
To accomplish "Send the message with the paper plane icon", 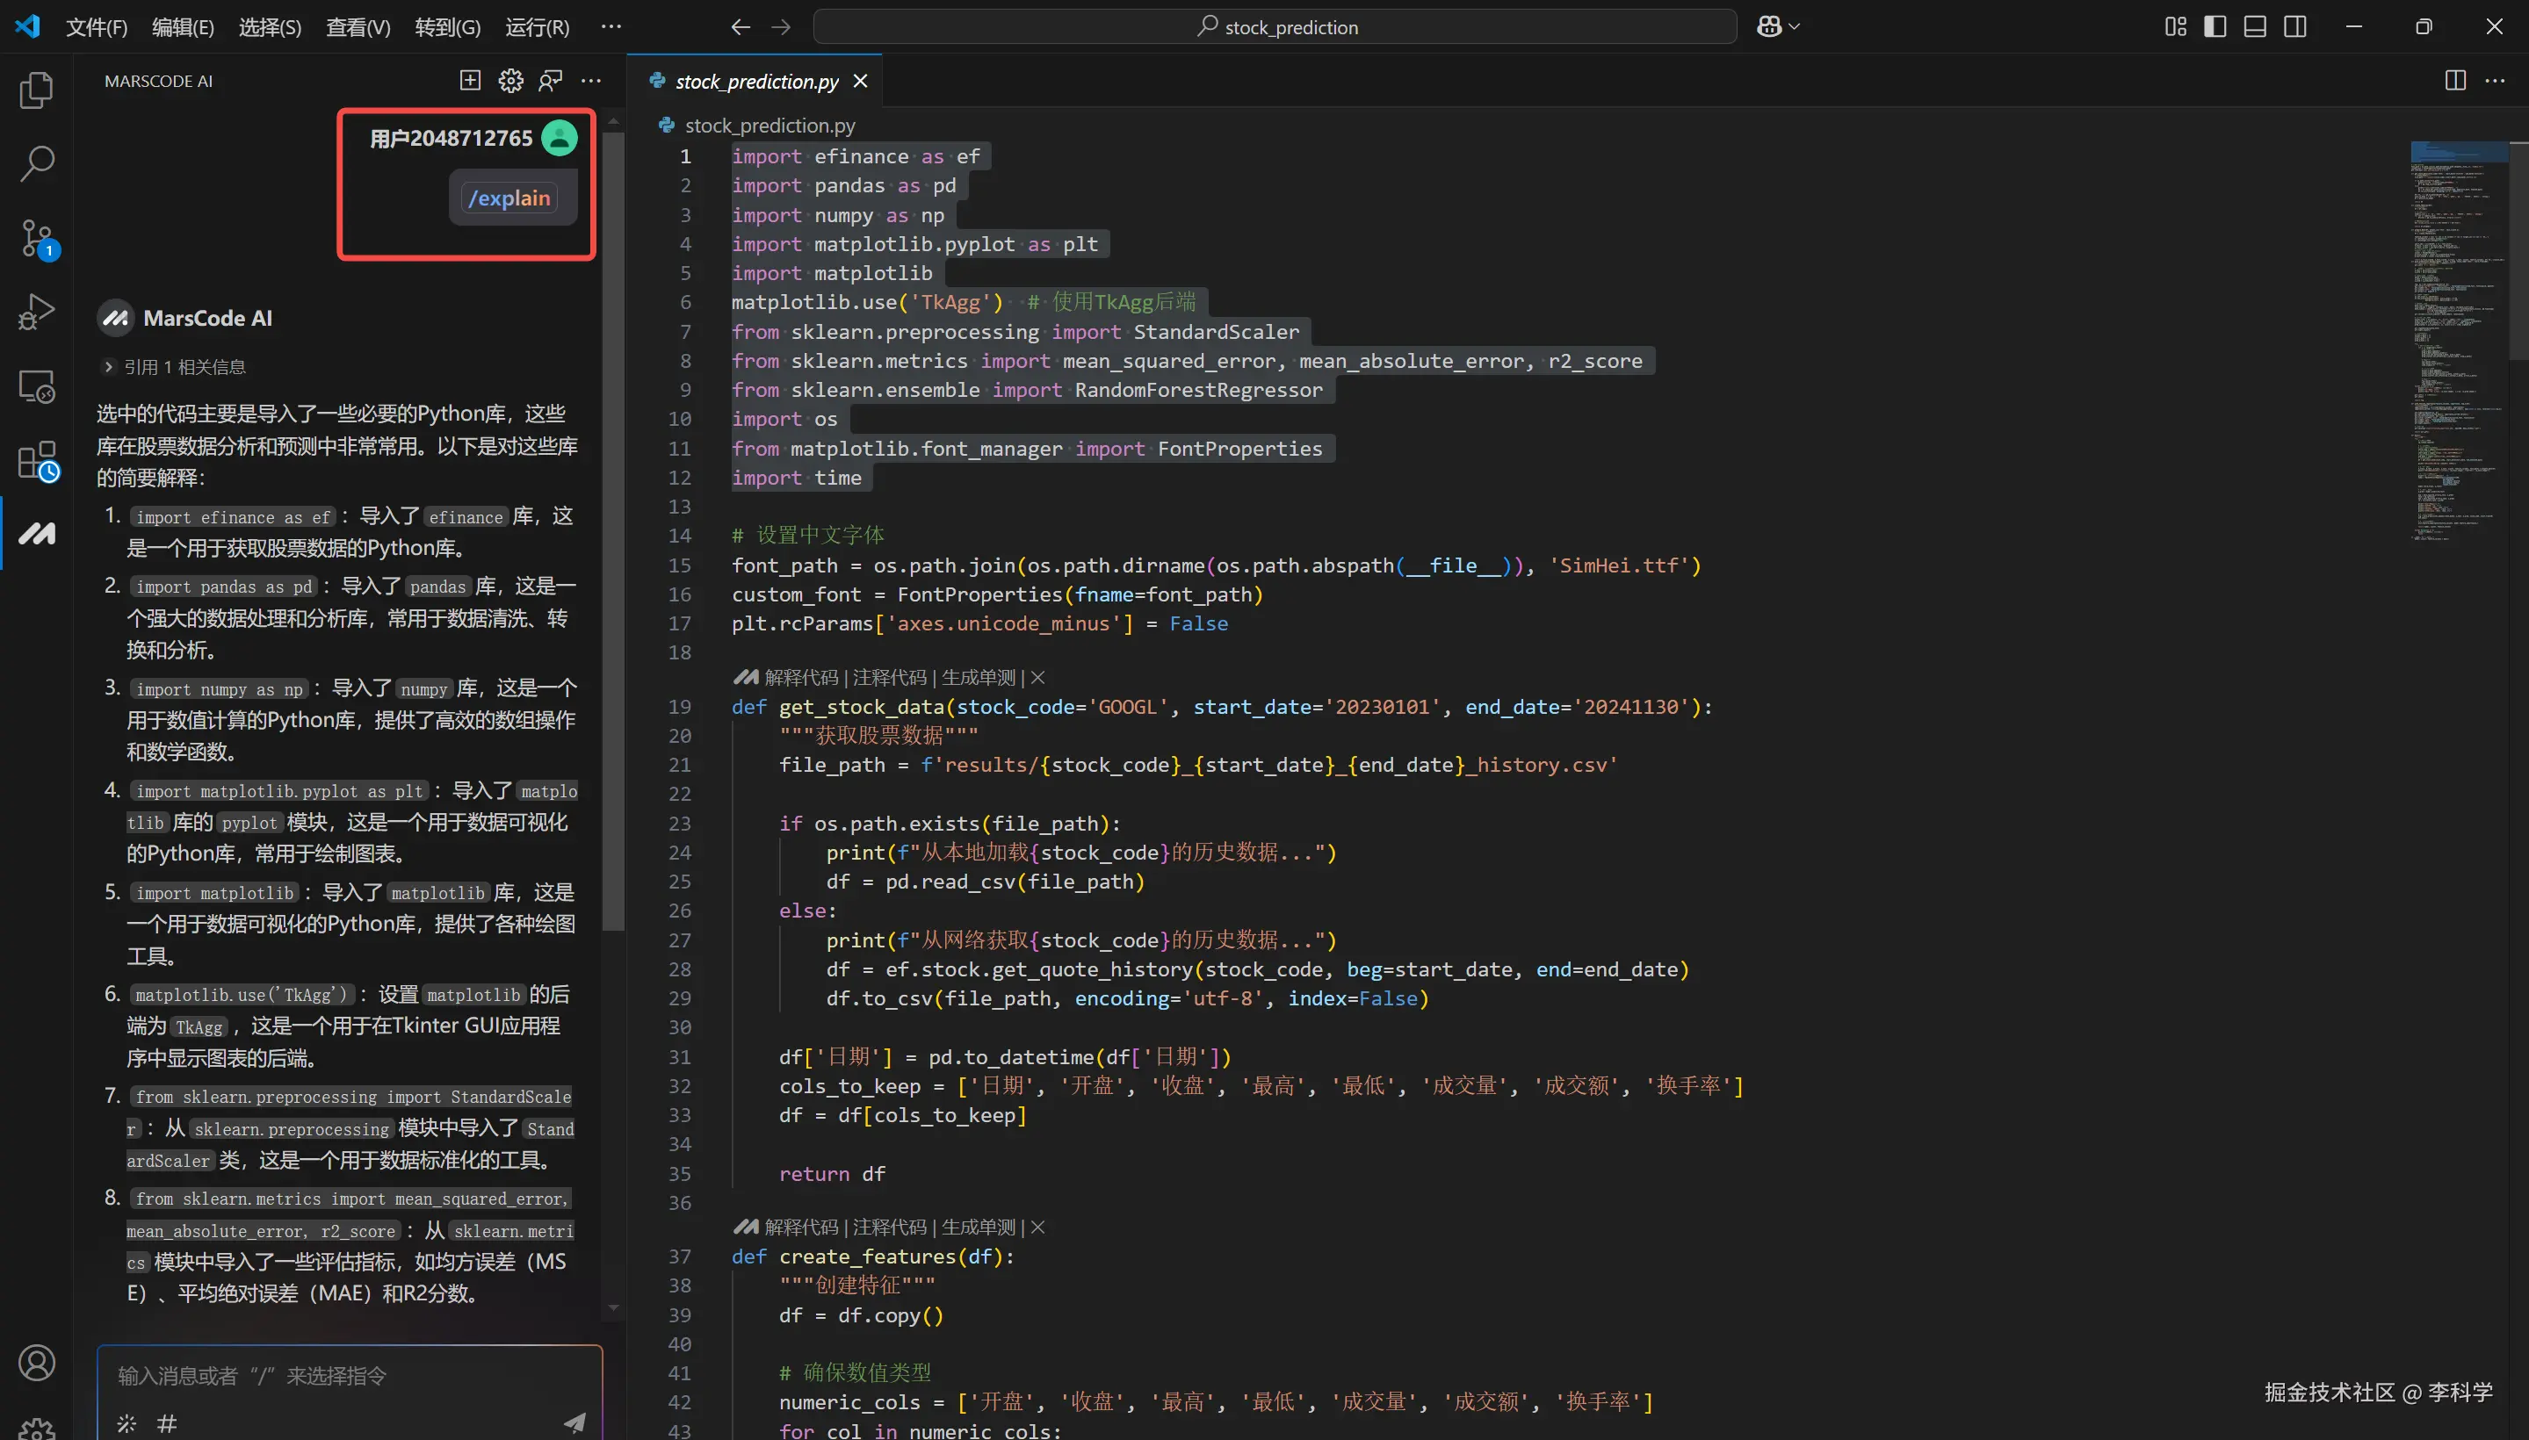I will point(574,1422).
